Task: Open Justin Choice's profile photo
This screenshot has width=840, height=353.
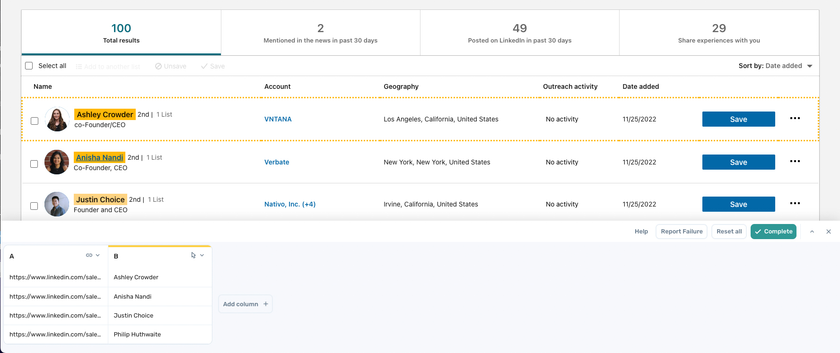Action: 57,204
